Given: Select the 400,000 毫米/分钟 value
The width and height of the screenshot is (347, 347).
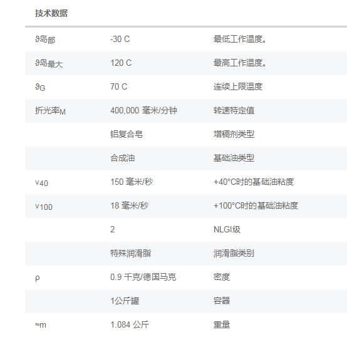Looking at the screenshot, I should click(143, 110).
